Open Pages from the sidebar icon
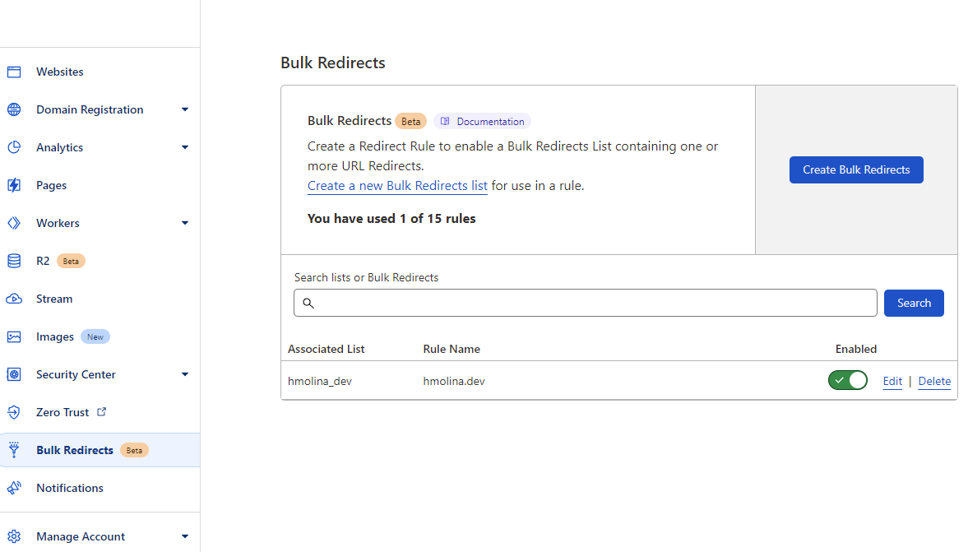Viewport: 968px width, 552px height. (x=13, y=185)
